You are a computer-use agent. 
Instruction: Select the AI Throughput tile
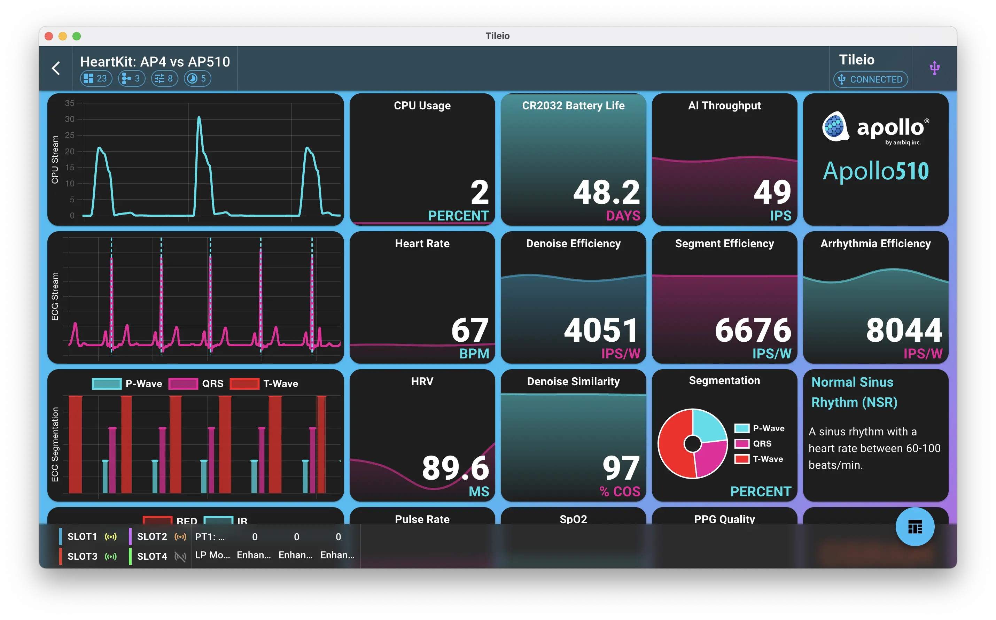point(724,160)
